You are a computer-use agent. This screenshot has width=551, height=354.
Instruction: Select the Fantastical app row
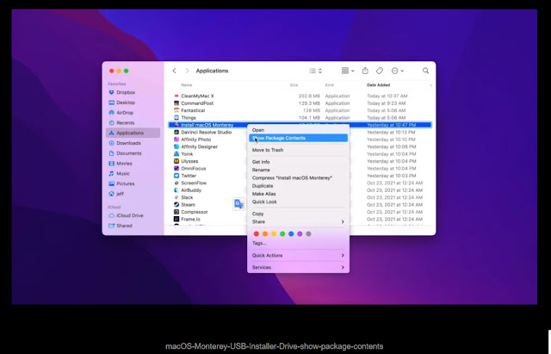click(x=300, y=110)
